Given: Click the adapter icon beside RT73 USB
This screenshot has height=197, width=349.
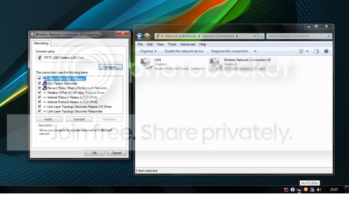Looking at the screenshot, I should tap(40, 58).
